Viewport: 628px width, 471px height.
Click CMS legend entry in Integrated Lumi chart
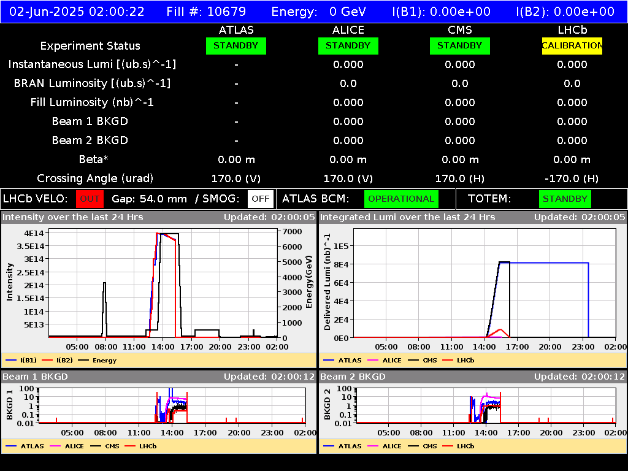423,360
